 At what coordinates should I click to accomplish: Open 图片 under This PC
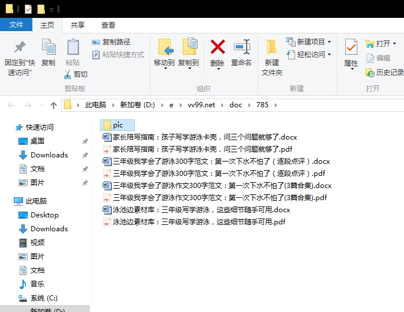pyautogui.click(x=32, y=256)
